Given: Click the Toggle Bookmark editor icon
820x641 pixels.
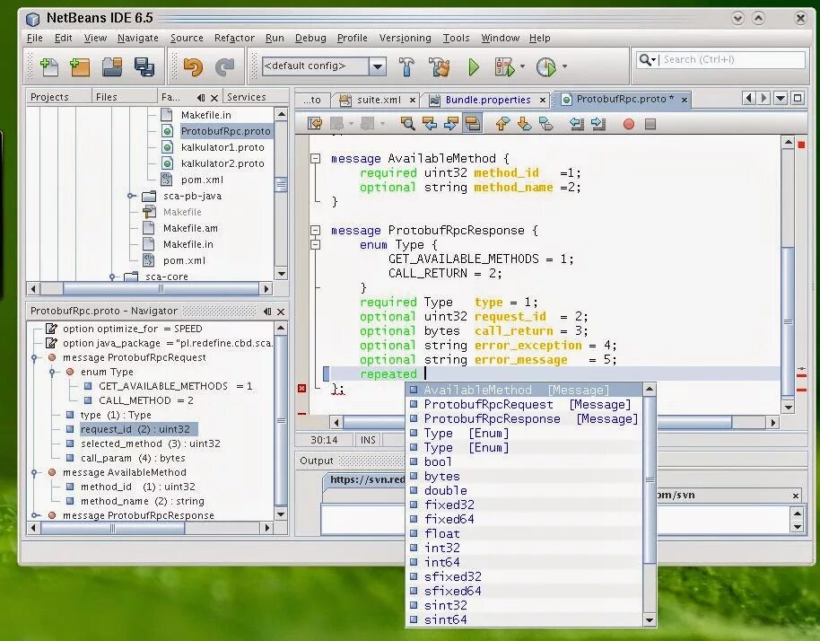Looking at the screenshot, I should tap(546, 124).
